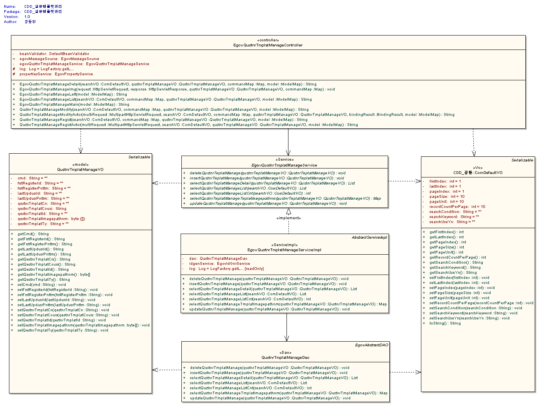Select the EgovQustnrTmplatManageController class title
Screen dimensions: 539x406
pos(268,45)
